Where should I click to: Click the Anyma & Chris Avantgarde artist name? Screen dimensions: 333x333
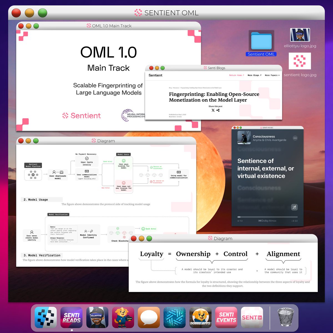click(269, 140)
